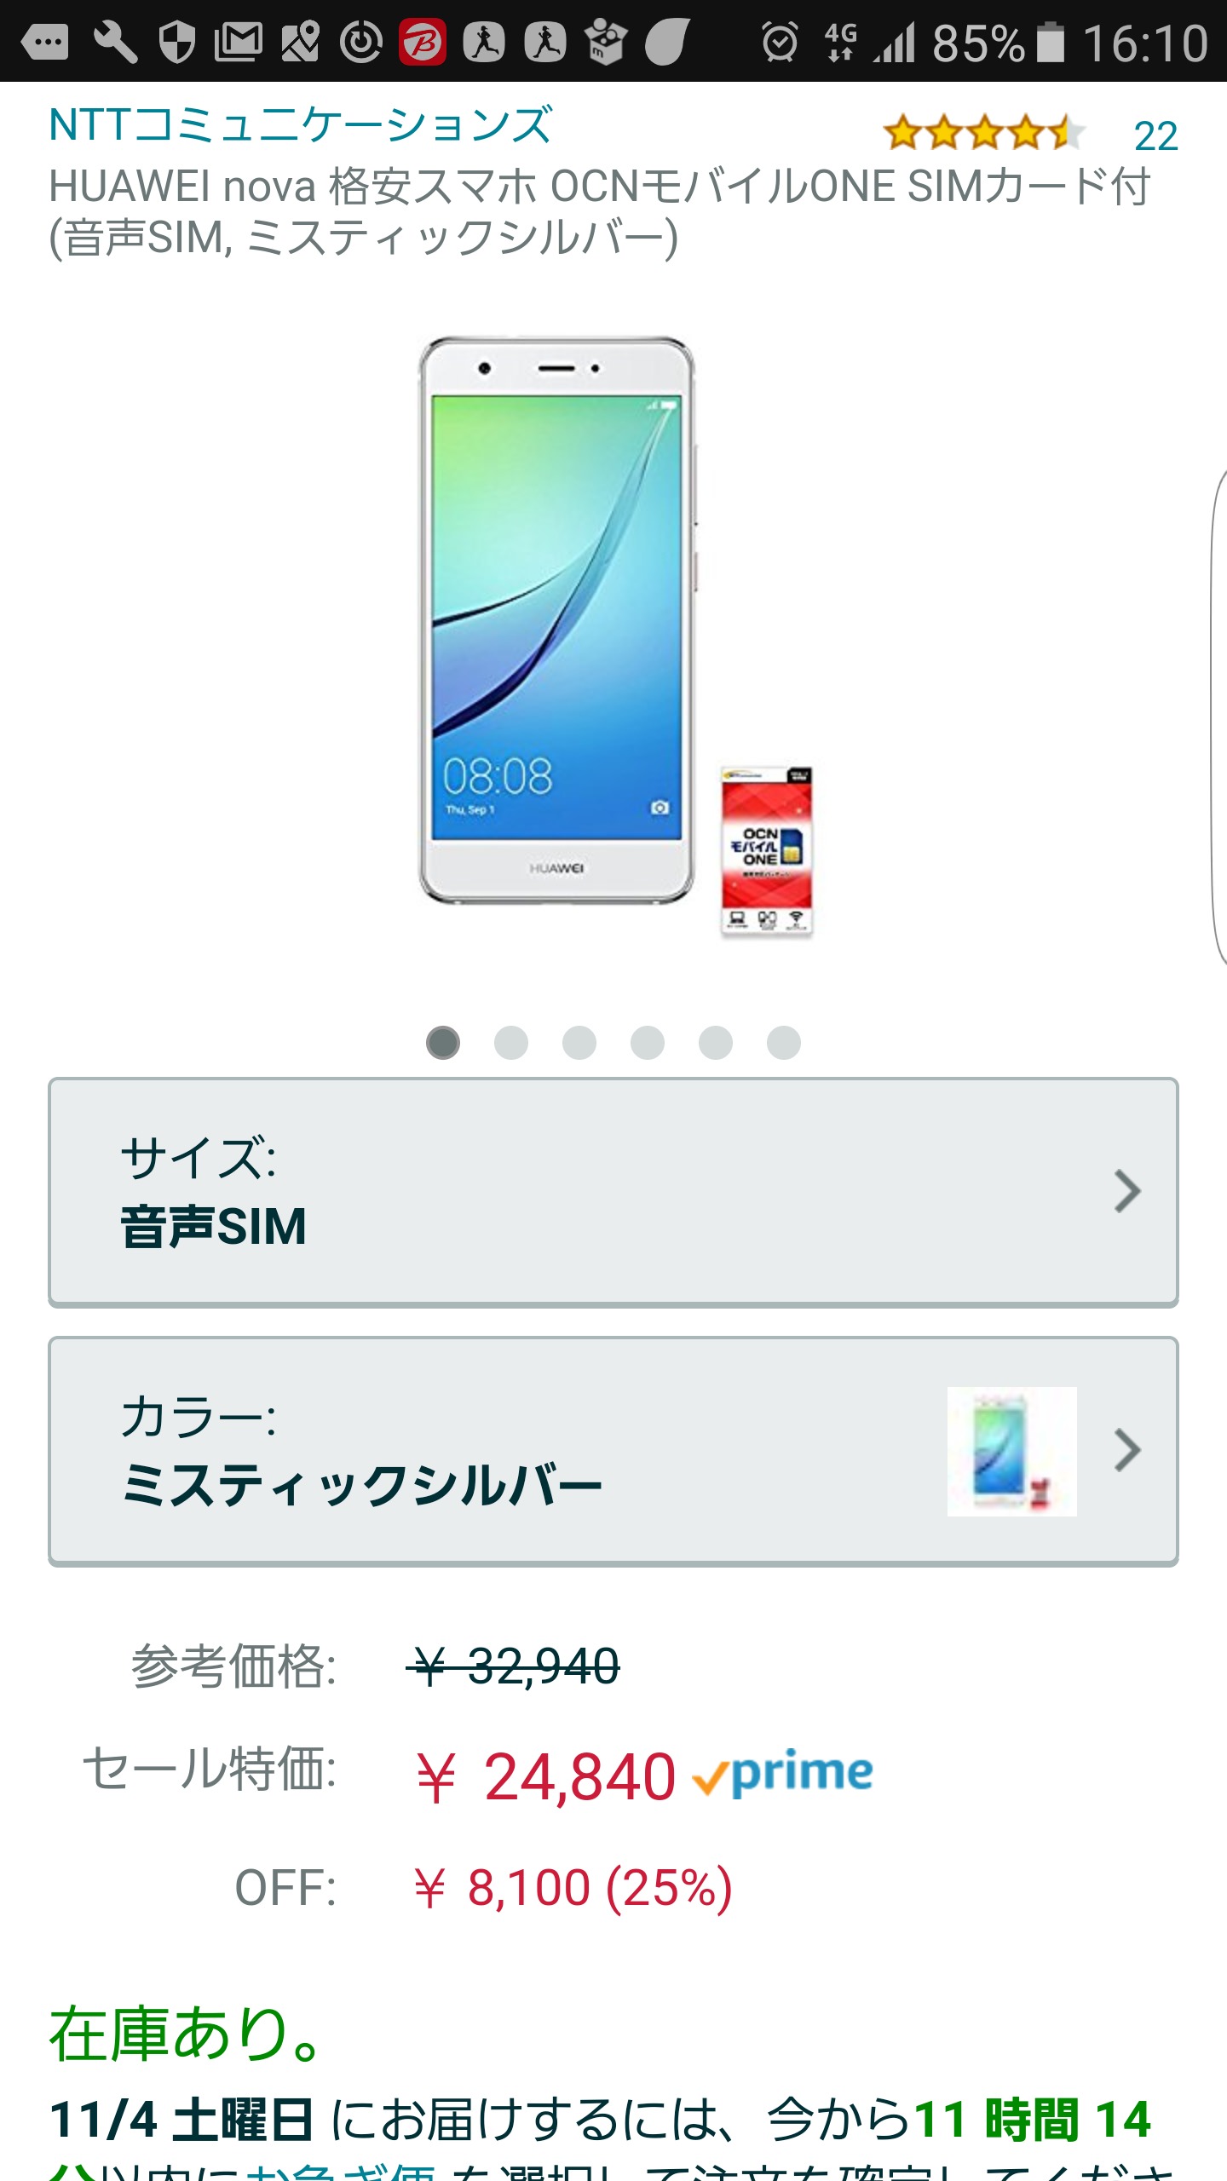This screenshot has width=1227, height=2181.
Task: Expand size options using the chevron arrow
Action: (1127, 1191)
